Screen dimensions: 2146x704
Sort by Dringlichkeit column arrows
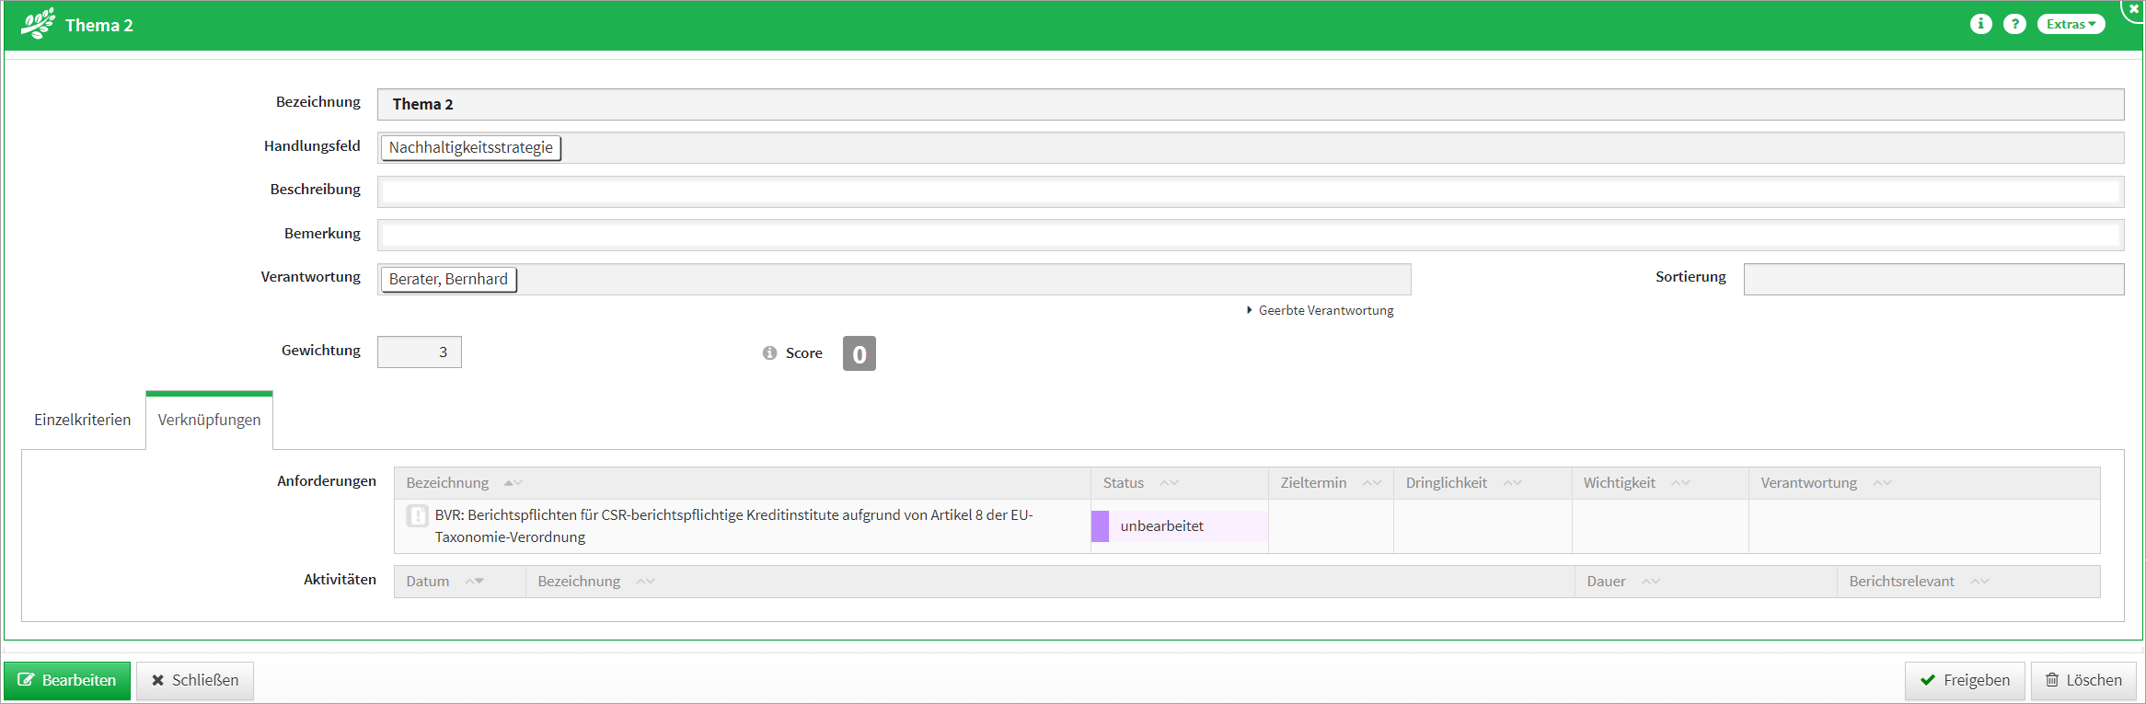pyautogui.click(x=1512, y=483)
